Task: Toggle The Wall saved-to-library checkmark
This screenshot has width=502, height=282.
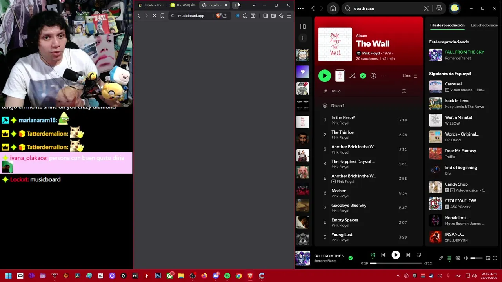Action: tap(363, 76)
